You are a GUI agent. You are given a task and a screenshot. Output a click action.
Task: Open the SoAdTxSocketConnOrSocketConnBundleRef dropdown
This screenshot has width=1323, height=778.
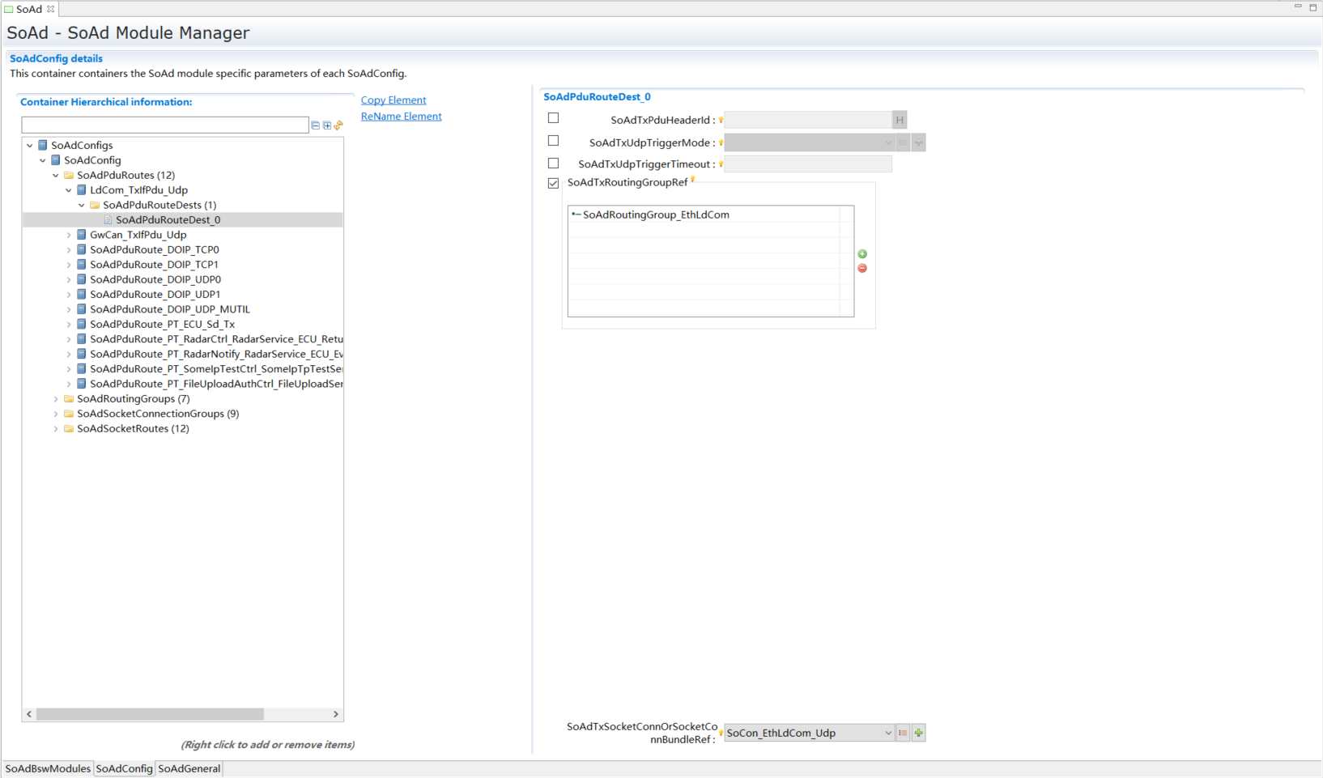pos(887,733)
